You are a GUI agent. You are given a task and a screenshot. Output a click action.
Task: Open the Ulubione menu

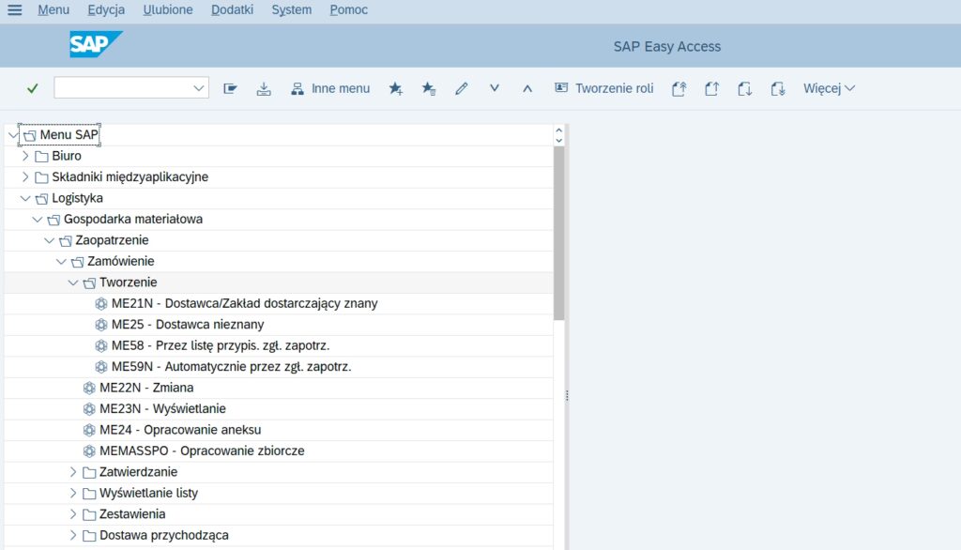coord(168,10)
